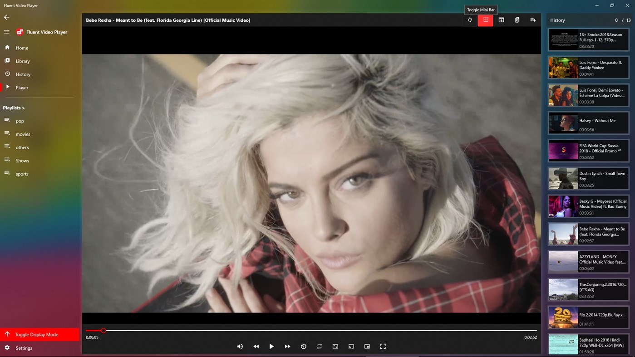Enter picture-in-picture mode
This screenshot has width=635, height=357.
[x=367, y=346]
